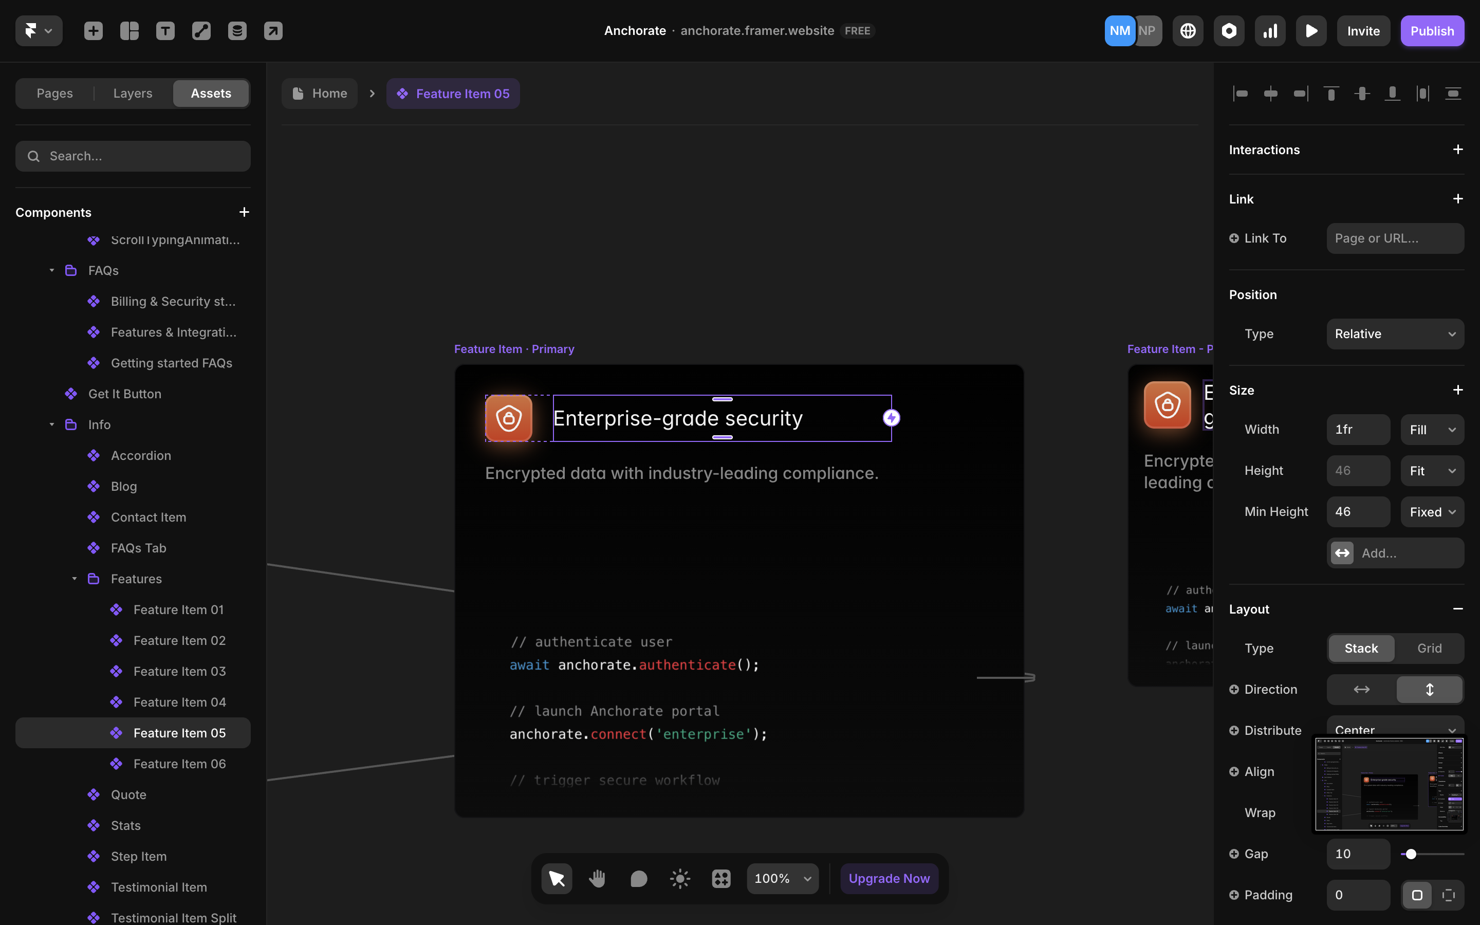Open the analytics bar chart icon

click(1270, 31)
